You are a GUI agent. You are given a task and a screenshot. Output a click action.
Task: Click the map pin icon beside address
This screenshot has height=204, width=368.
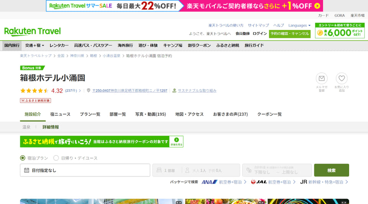89,90
